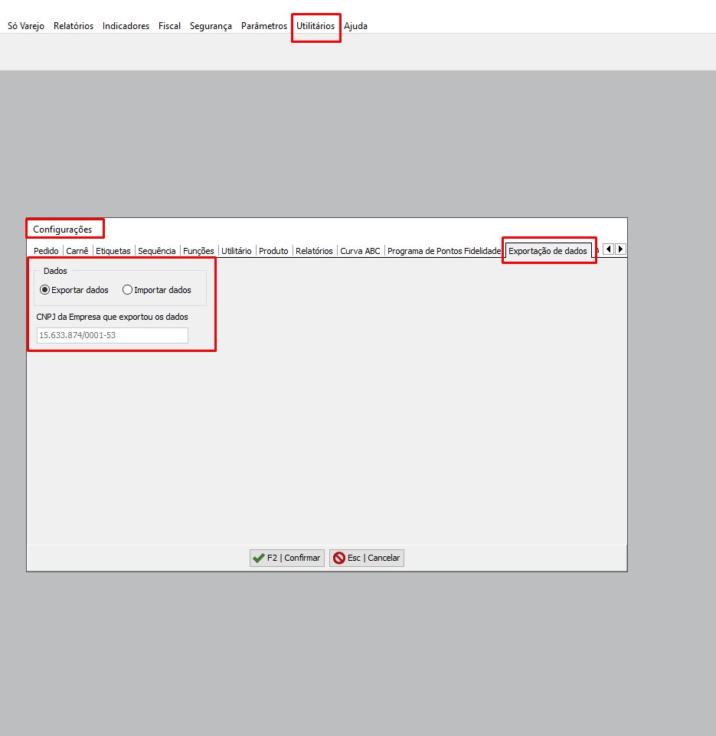This screenshot has width=716, height=736.
Task: Go to the Etiquetas tab
Action: [113, 251]
